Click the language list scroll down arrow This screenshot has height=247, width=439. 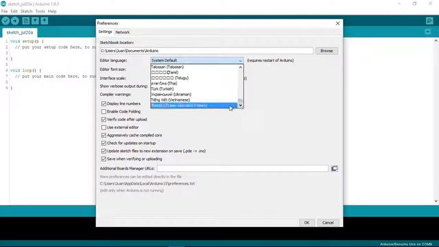pyautogui.click(x=240, y=105)
